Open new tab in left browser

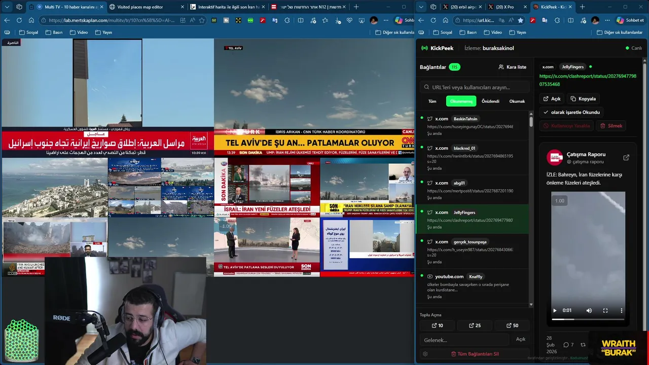(356, 7)
